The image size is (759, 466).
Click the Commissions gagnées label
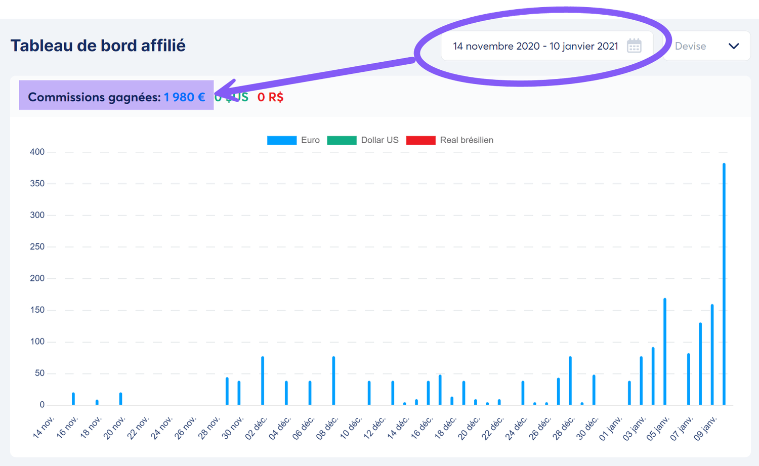point(94,97)
